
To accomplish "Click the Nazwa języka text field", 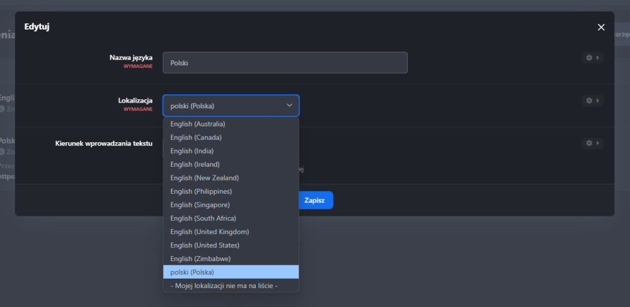I will click(285, 63).
